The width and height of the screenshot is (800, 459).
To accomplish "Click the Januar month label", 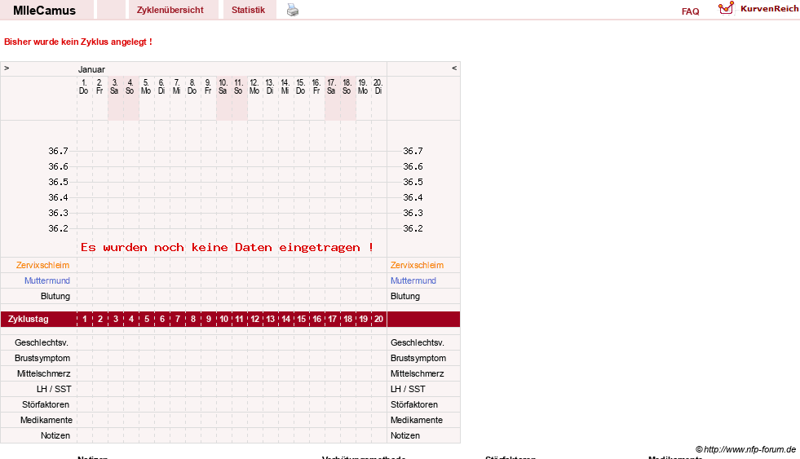I will point(91,69).
